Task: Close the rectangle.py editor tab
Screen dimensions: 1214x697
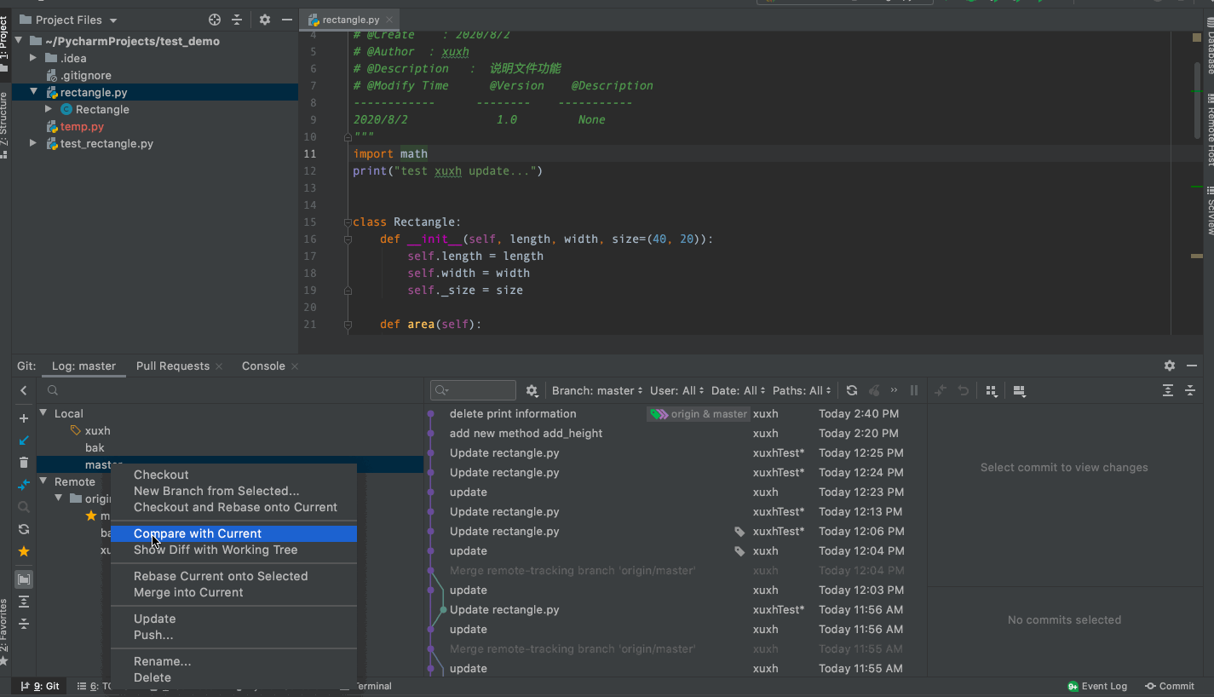Action: point(390,20)
